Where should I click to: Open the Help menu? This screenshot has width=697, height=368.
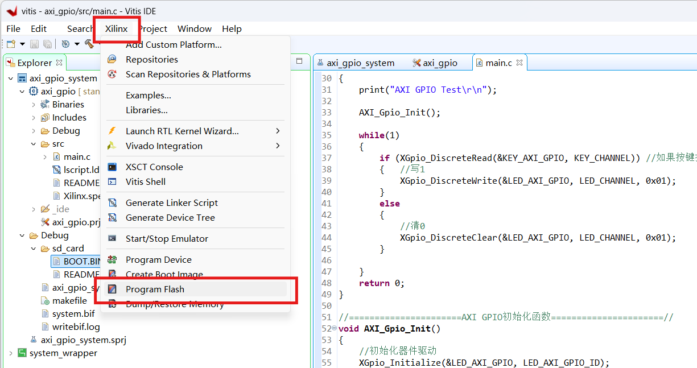[x=232, y=28]
